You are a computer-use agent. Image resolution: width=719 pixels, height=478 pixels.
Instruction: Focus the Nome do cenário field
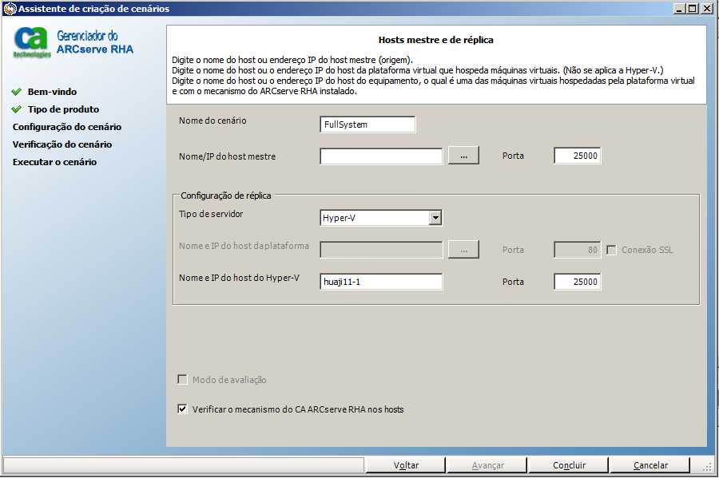367,124
